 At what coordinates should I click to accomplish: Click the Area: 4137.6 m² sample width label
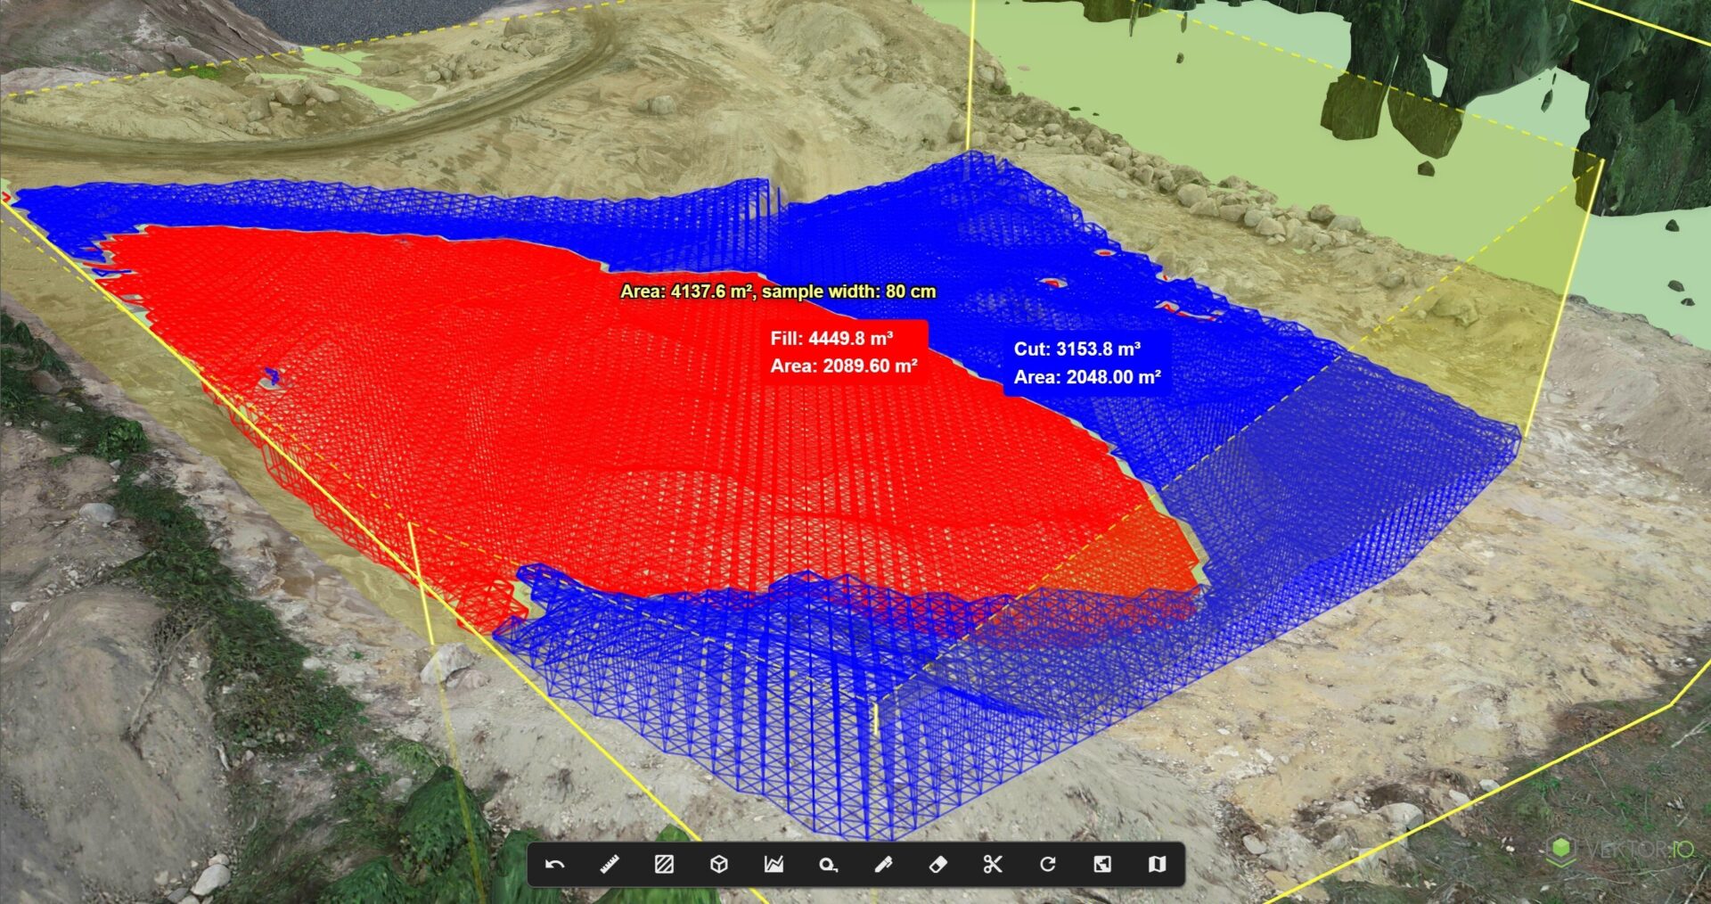coord(778,292)
